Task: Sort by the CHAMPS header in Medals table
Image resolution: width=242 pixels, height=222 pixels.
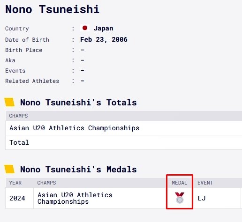Action: pos(46,183)
